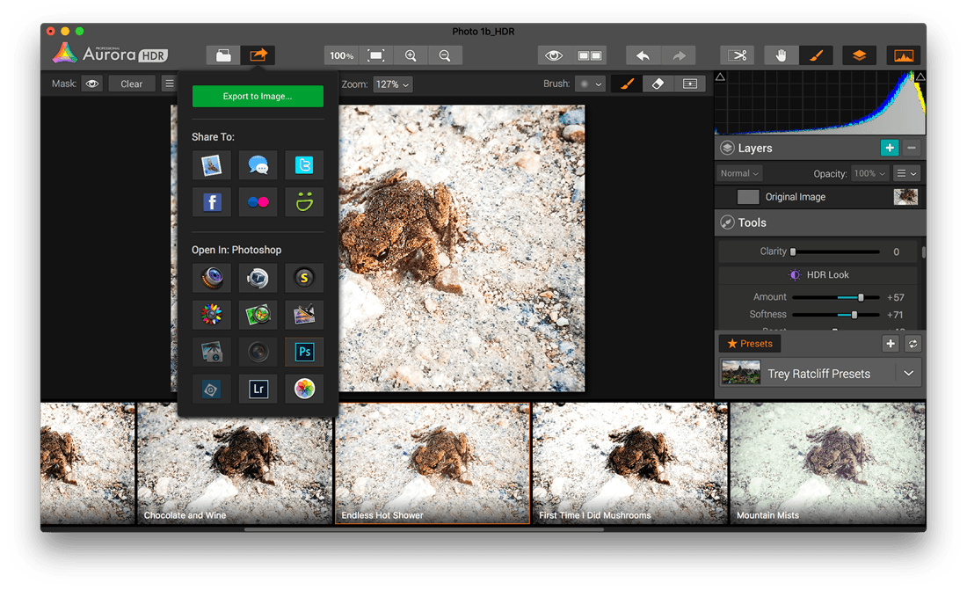The height and width of the screenshot is (590, 967).
Task: Select the Crop scissors tool
Action: pyautogui.click(x=737, y=55)
